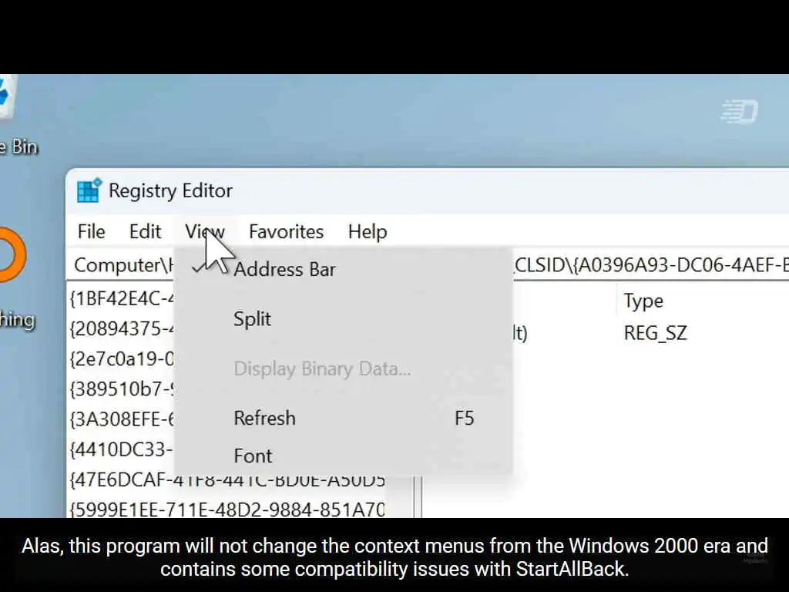Select Refresh in the View menu
This screenshot has width=789, height=592.
pyautogui.click(x=343, y=419)
